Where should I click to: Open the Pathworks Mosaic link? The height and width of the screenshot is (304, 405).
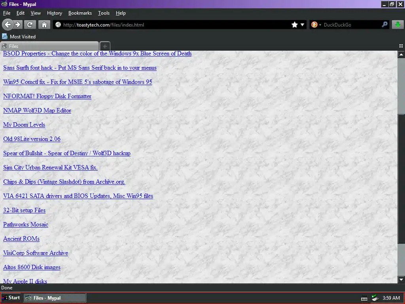pos(26,224)
